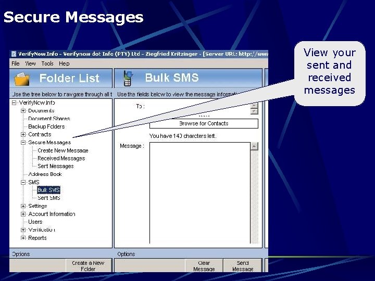Viewport: 375px width, 281px height.
Task: Collapse the VerifyNow.Info root node
Action: point(14,103)
